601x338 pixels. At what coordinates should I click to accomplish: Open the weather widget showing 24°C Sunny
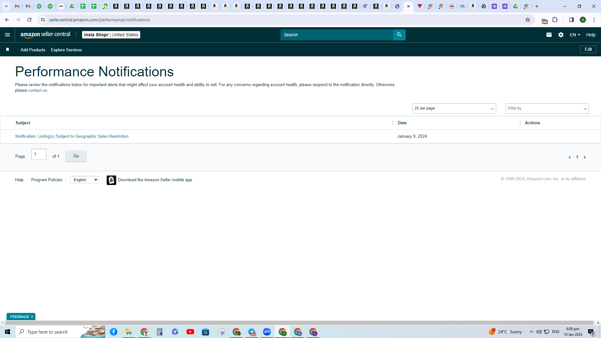coord(505,332)
